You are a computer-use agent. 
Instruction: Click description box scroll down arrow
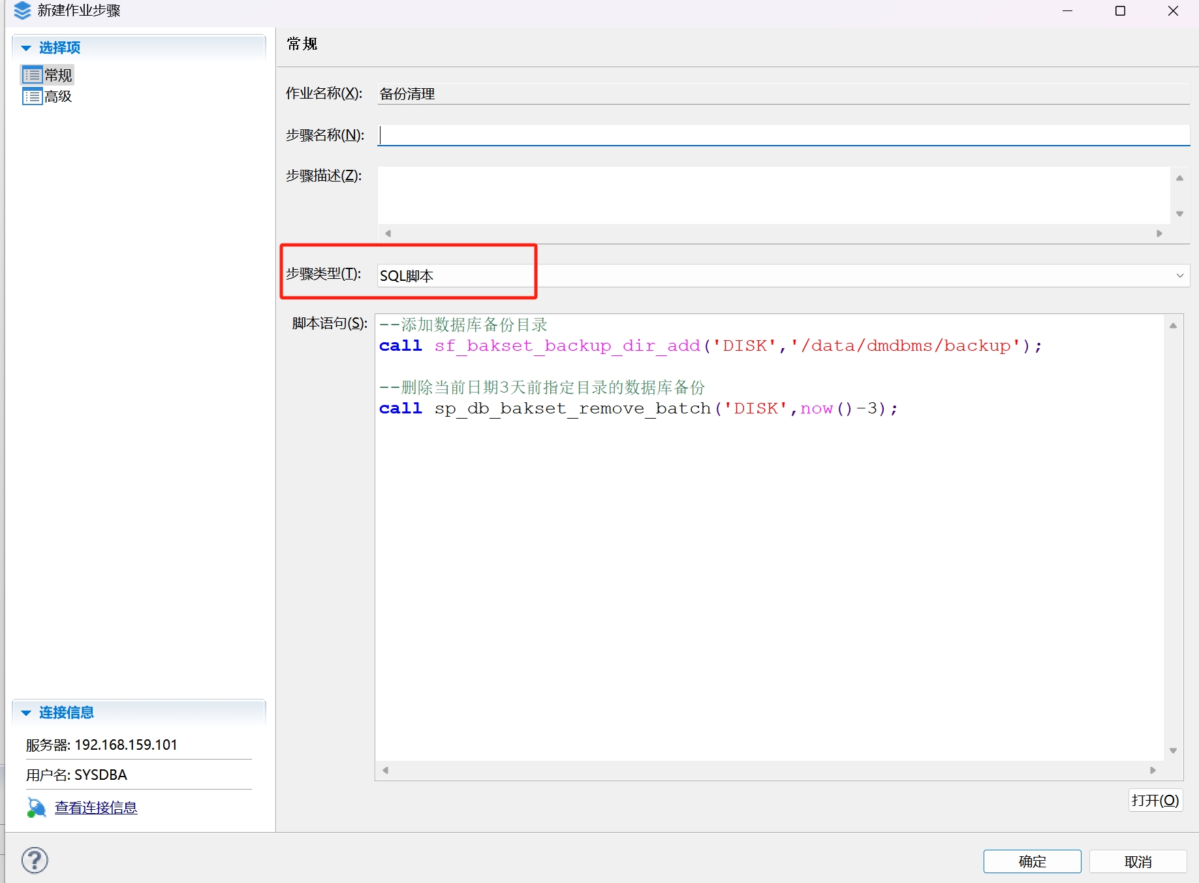[x=1179, y=214]
